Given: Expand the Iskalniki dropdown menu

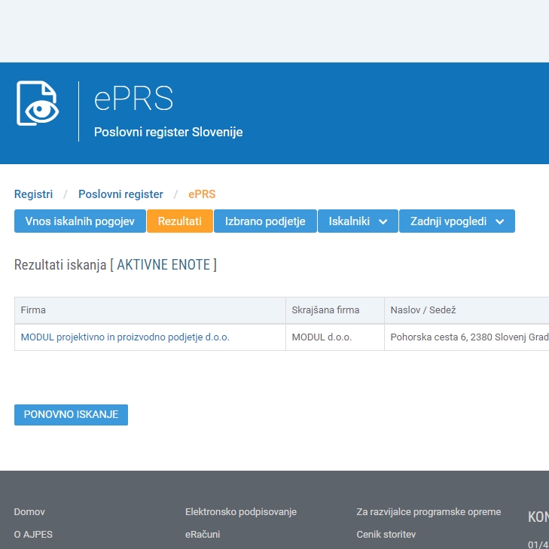Looking at the screenshot, I should coord(358,221).
